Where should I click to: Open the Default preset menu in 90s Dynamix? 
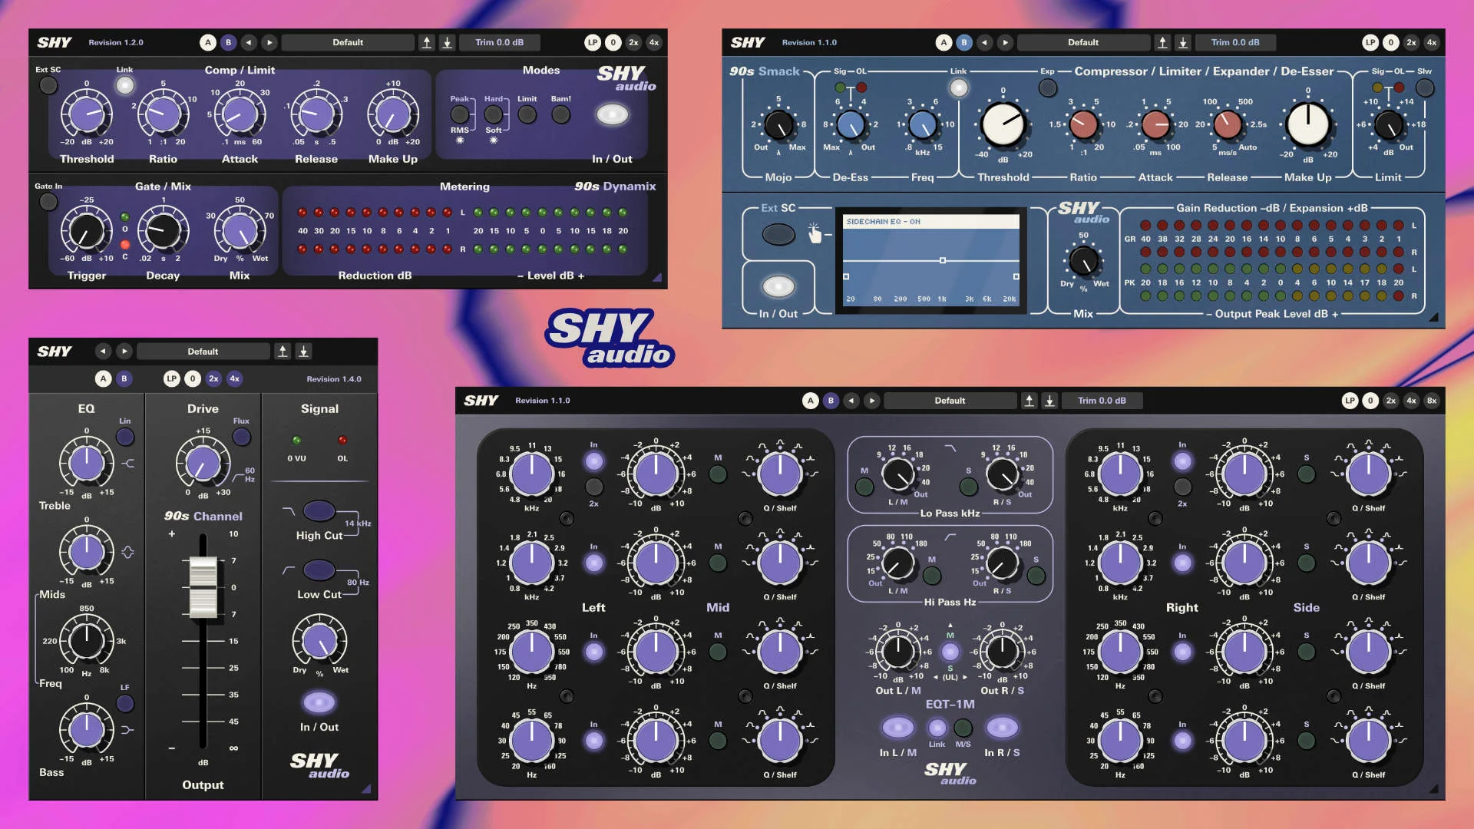(x=348, y=42)
